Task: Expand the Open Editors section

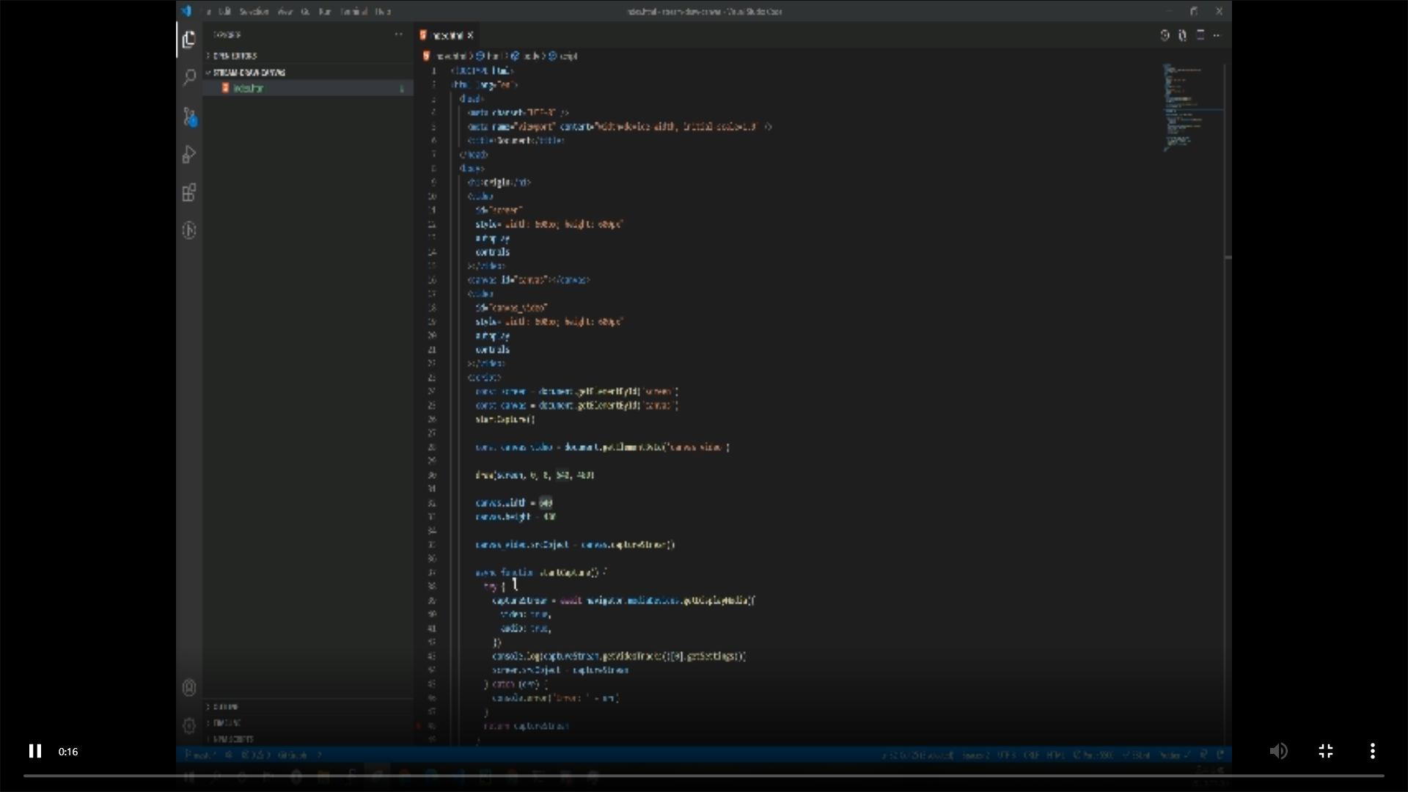Action: pyautogui.click(x=235, y=56)
